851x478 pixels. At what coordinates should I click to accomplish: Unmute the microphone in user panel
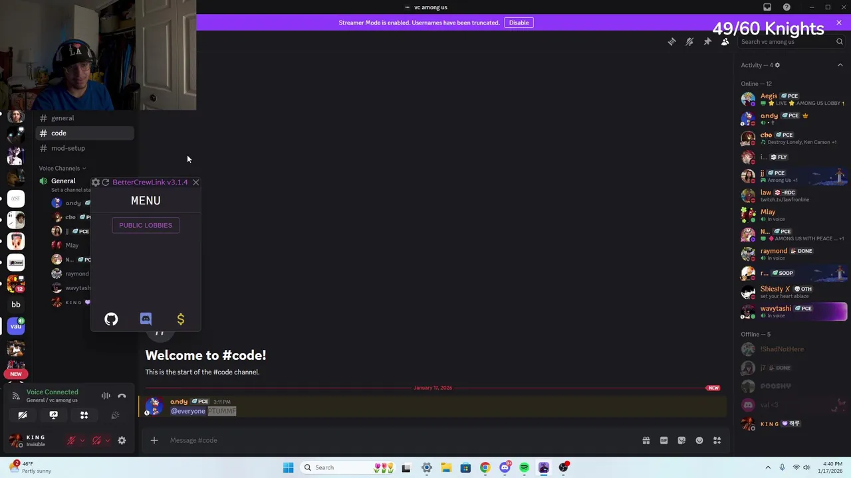71,440
